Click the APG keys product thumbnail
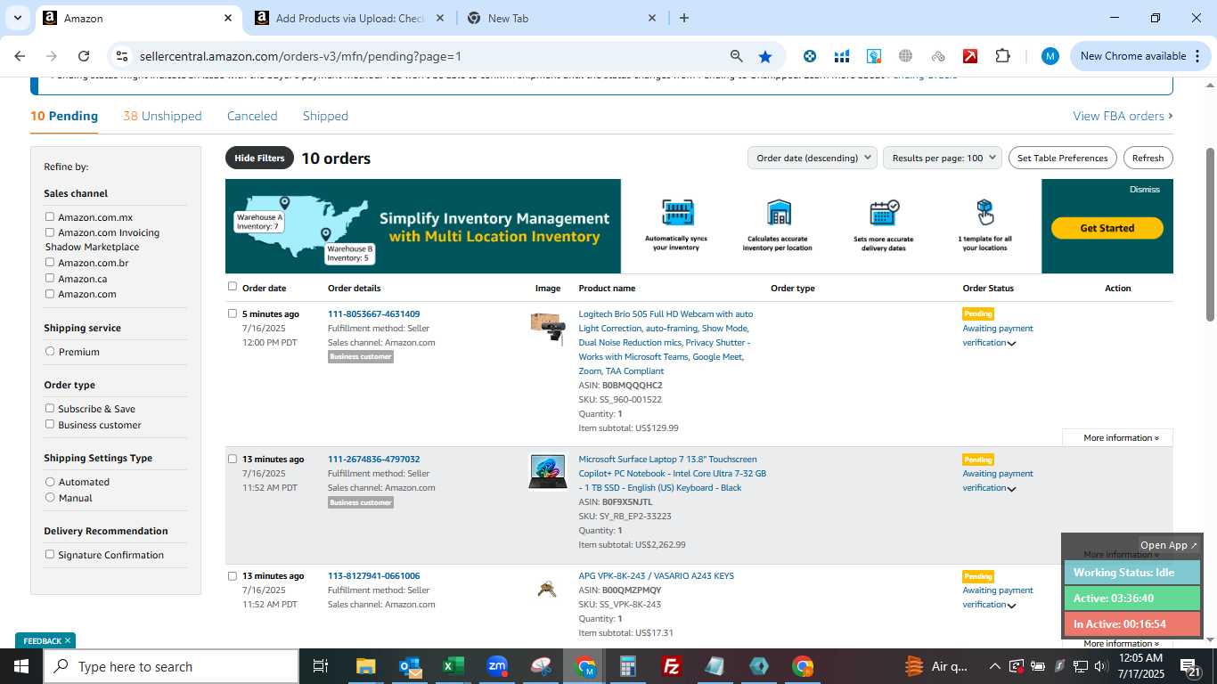Screen dimensions: 1217x684 tap(547, 589)
